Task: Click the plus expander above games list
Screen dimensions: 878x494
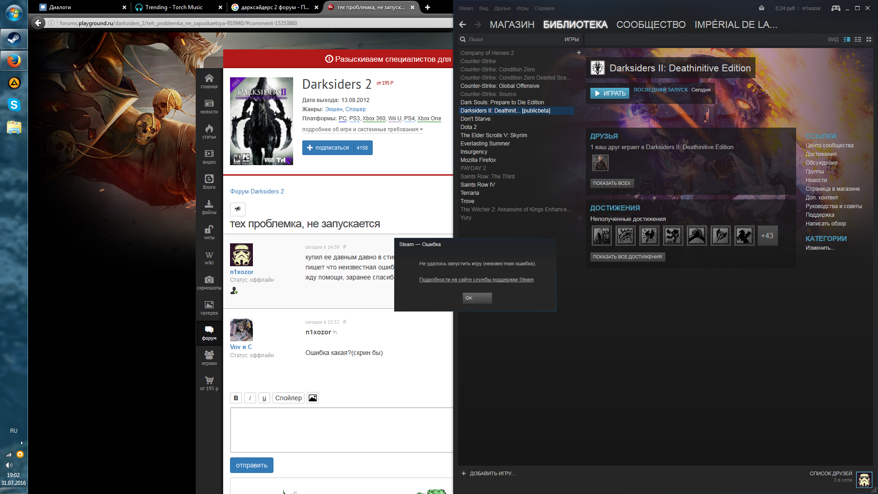Action: coord(578,53)
